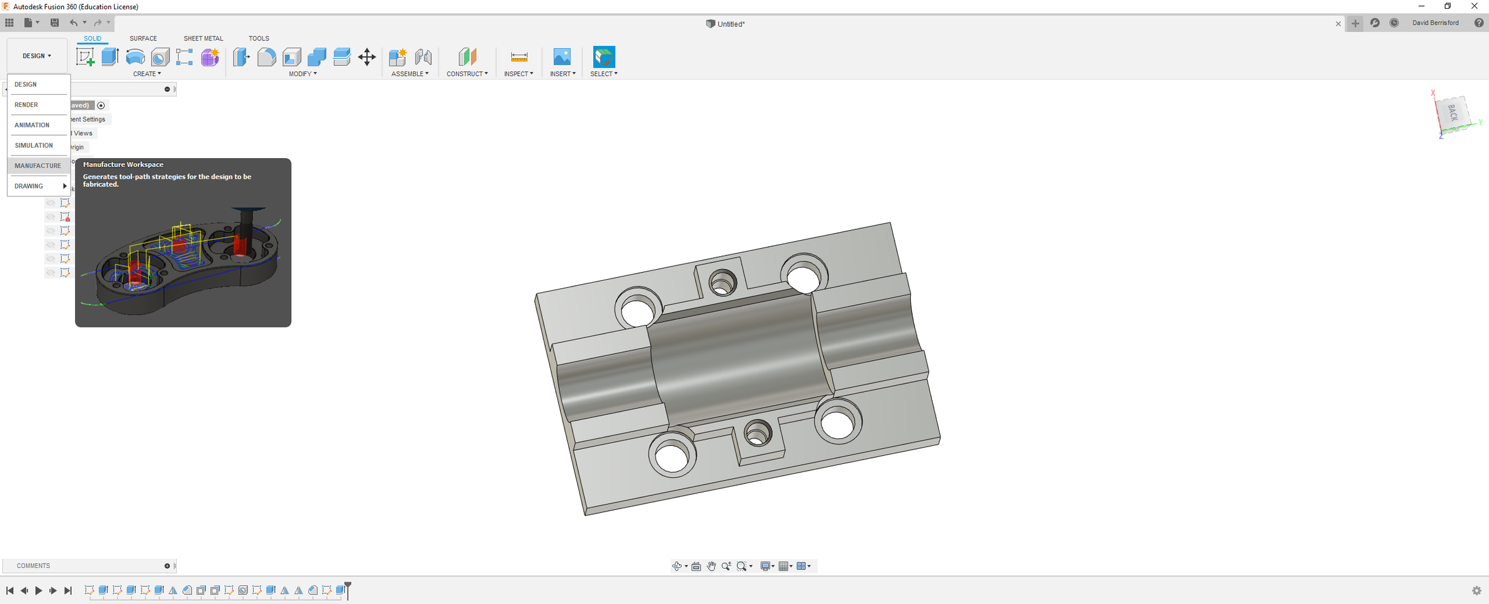The width and height of the screenshot is (1489, 604).
Task: Select the Joint tool in Assemble
Action: 423,57
